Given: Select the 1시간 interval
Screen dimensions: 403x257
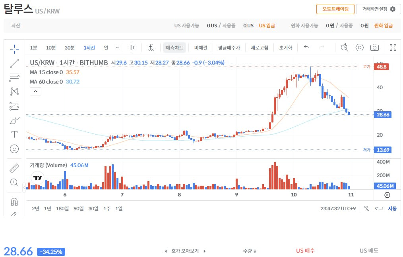Looking at the screenshot, I should click(89, 48).
